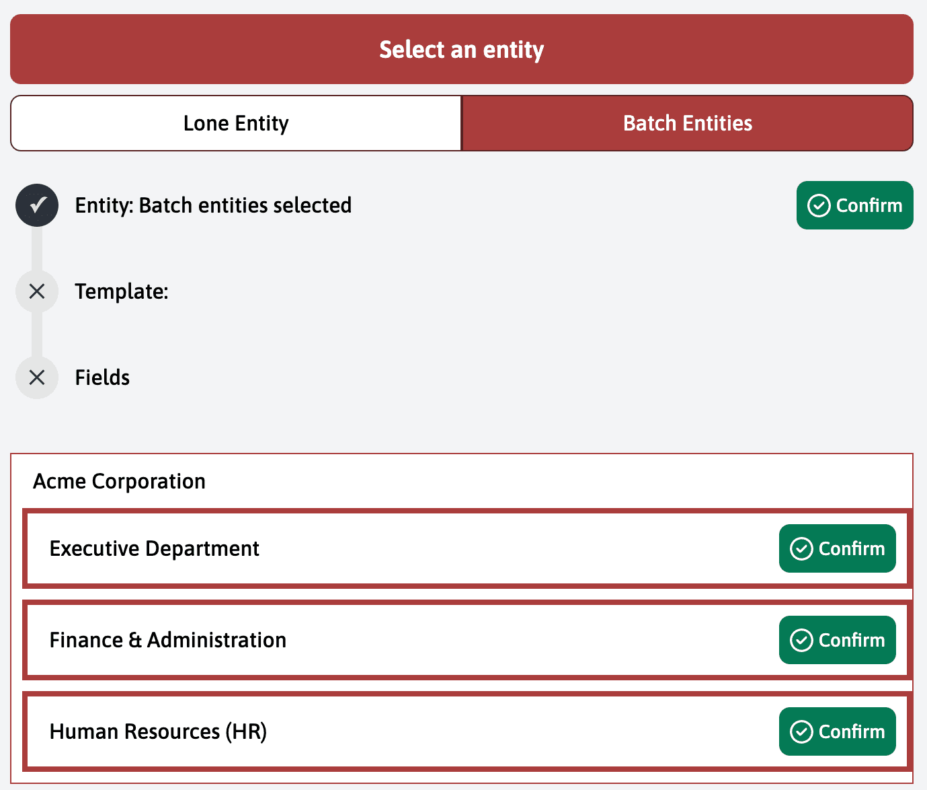The image size is (927, 790).
Task: Click circle-check icon in Finance & Administration's Confirm
Action: [x=801, y=641]
